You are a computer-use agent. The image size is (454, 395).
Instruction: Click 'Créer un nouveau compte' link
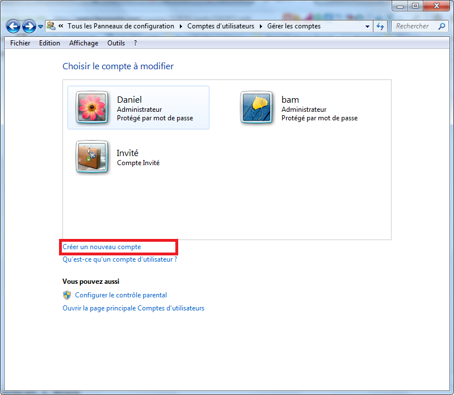(x=102, y=247)
